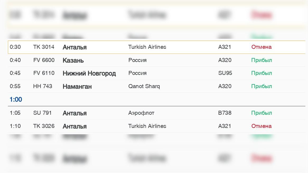308x173 pixels.
Task: Click flight number TK 3014
Action: (x=44, y=47)
